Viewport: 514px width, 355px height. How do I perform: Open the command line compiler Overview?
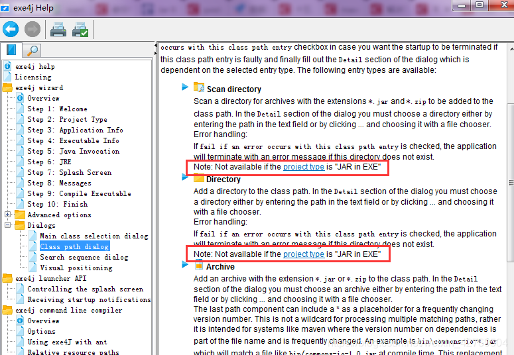coord(43,321)
